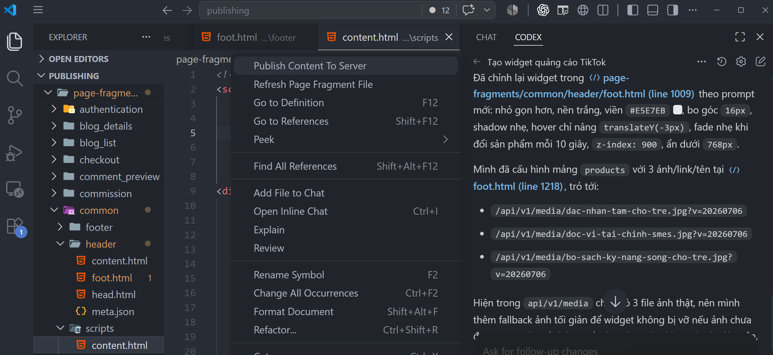
Task: Click the scroll-to-bottom arrow in Codex chat
Action: (x=615, y=302)
